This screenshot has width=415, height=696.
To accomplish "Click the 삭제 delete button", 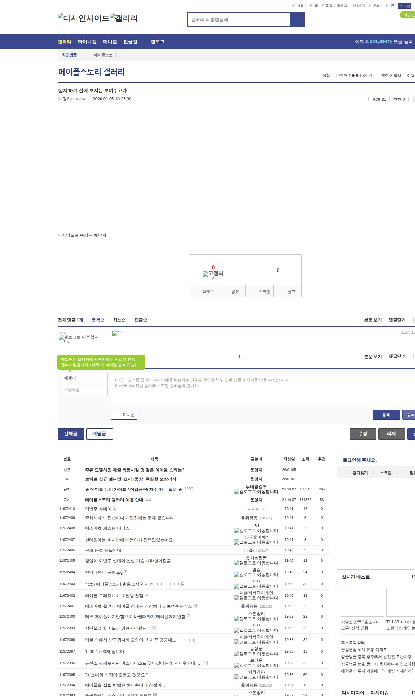I will point(391,434).
